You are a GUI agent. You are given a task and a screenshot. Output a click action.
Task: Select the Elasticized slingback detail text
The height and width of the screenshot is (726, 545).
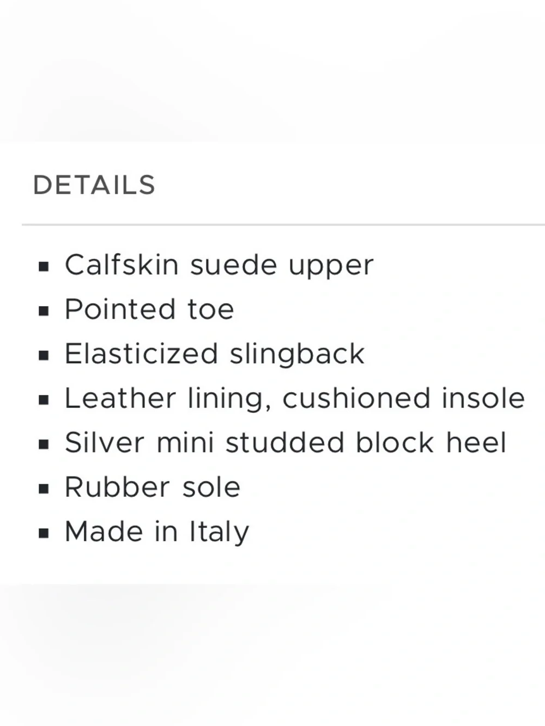(x=215, y=355)
